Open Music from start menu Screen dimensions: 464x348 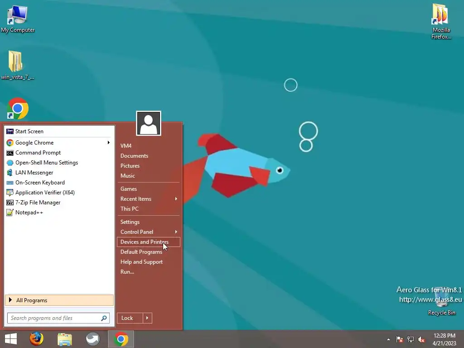pyautogui.click(x=148, y=176)
